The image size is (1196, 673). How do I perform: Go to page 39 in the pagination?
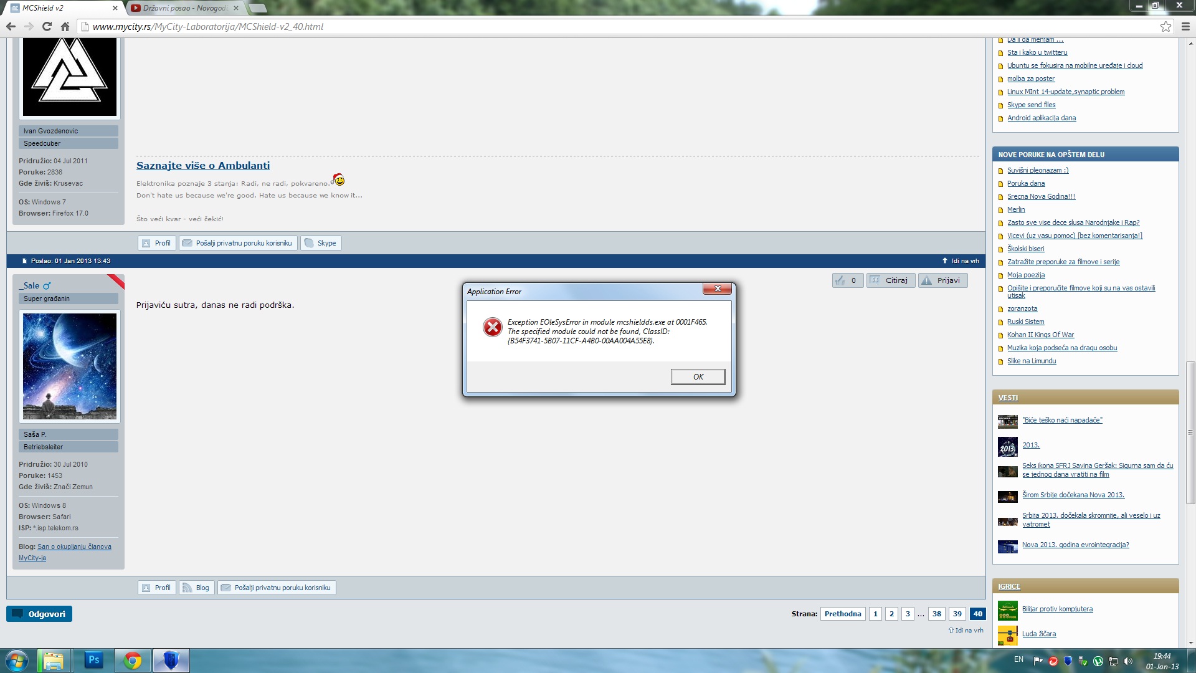957,614
